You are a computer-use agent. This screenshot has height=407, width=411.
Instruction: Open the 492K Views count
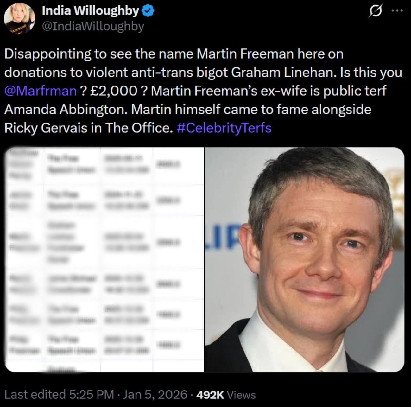pos(226,395)
